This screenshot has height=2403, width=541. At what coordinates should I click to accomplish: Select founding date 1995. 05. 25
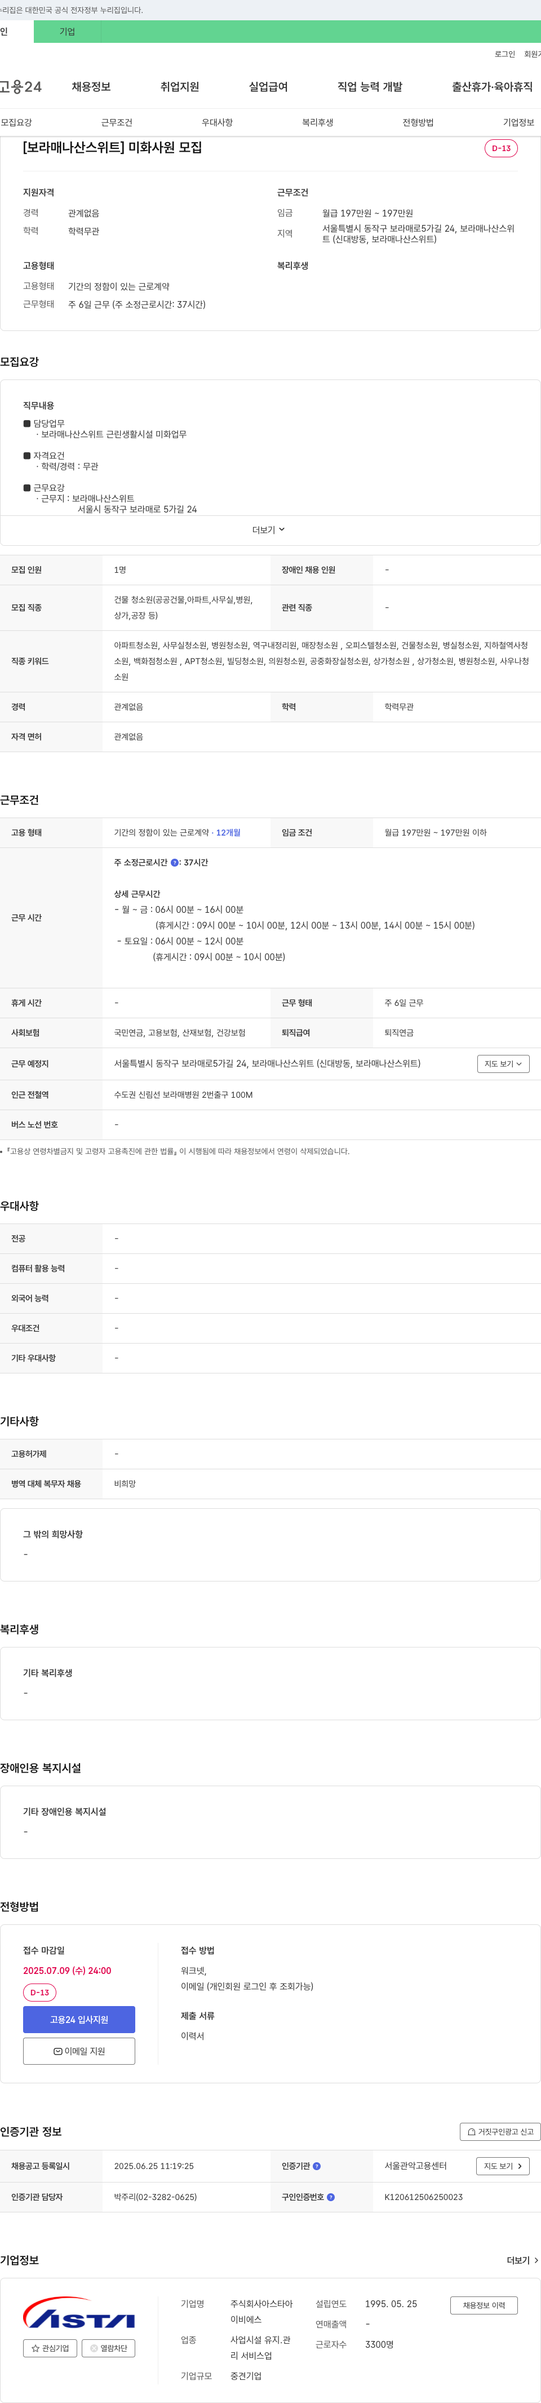click(391, 2304)
